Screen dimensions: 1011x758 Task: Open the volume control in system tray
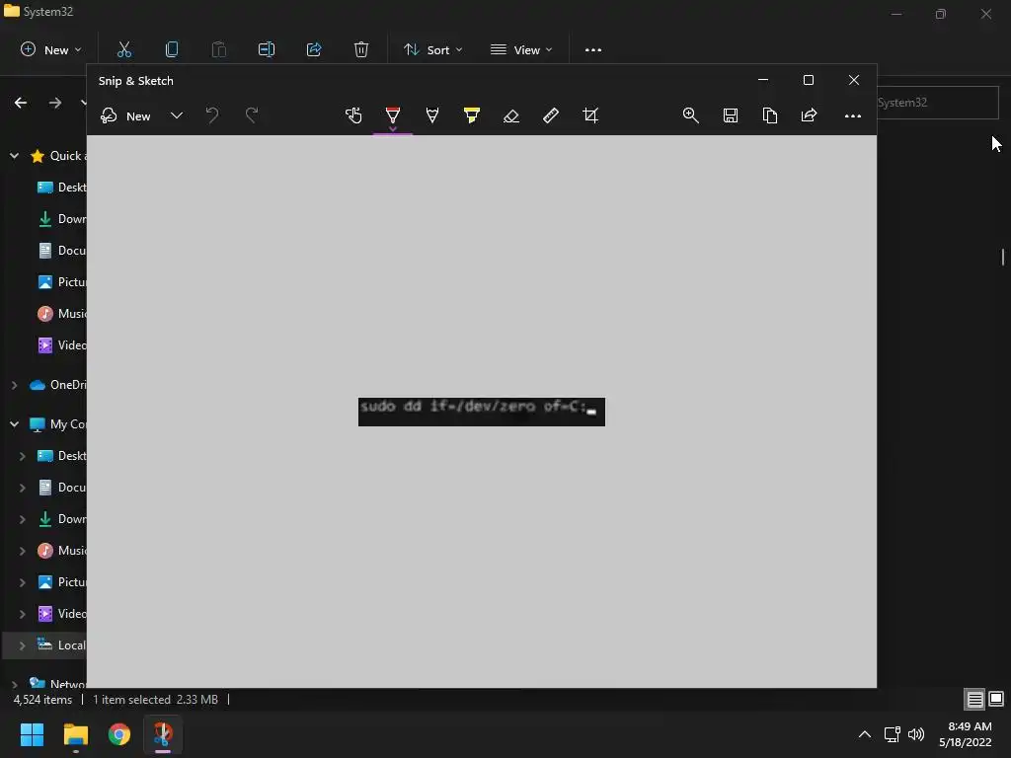(x=915, y=734)
